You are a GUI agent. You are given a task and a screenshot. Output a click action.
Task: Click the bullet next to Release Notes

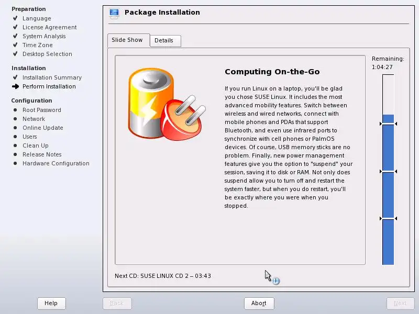[x=15, y=154]
